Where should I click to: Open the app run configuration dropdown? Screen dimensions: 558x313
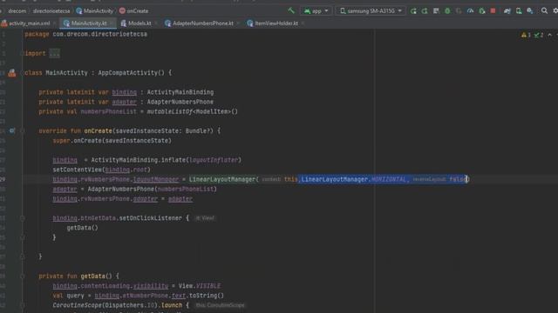(x=316, y=11)
